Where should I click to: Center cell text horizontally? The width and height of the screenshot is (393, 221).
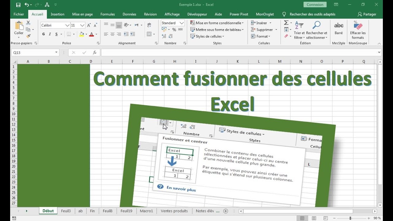point(112,34)
